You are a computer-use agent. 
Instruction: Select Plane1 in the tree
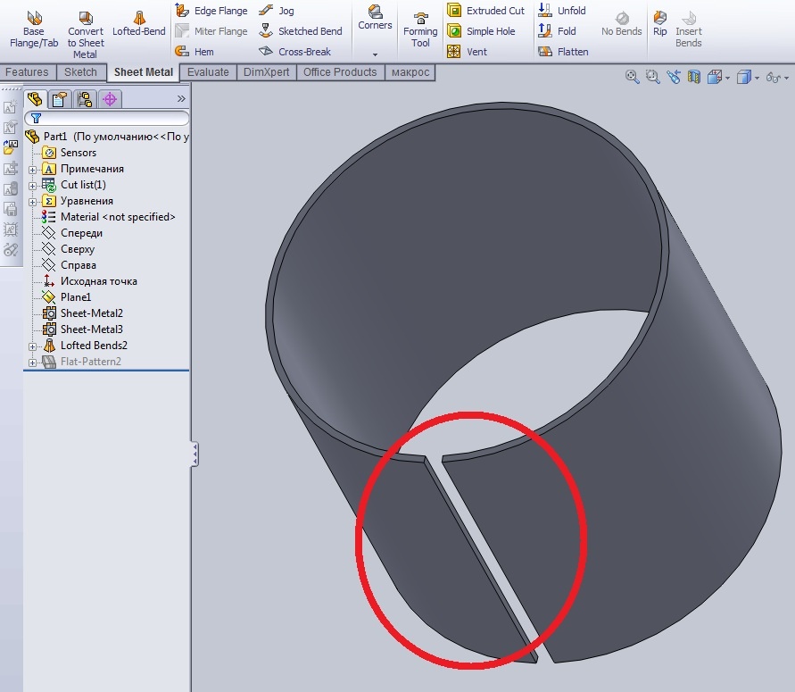pos(66,296)
